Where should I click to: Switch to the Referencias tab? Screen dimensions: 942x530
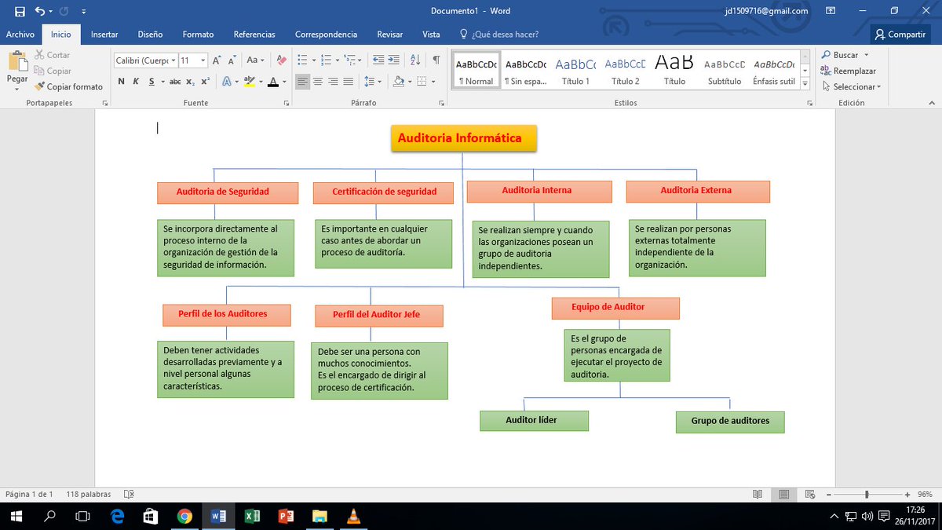tap(254, 35)
